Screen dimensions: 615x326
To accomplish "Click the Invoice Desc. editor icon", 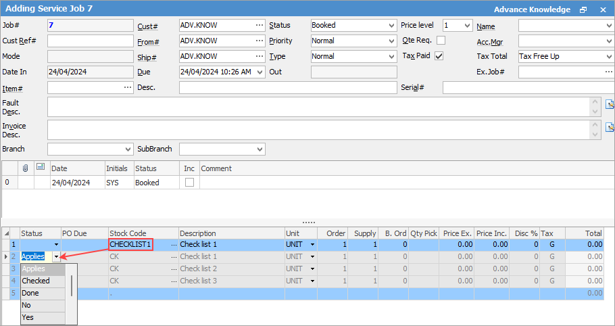I will click(610, 127).
